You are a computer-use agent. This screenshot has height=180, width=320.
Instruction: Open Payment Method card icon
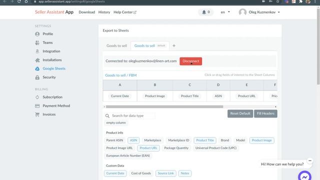pyautogui.click(x=37, y=105)
